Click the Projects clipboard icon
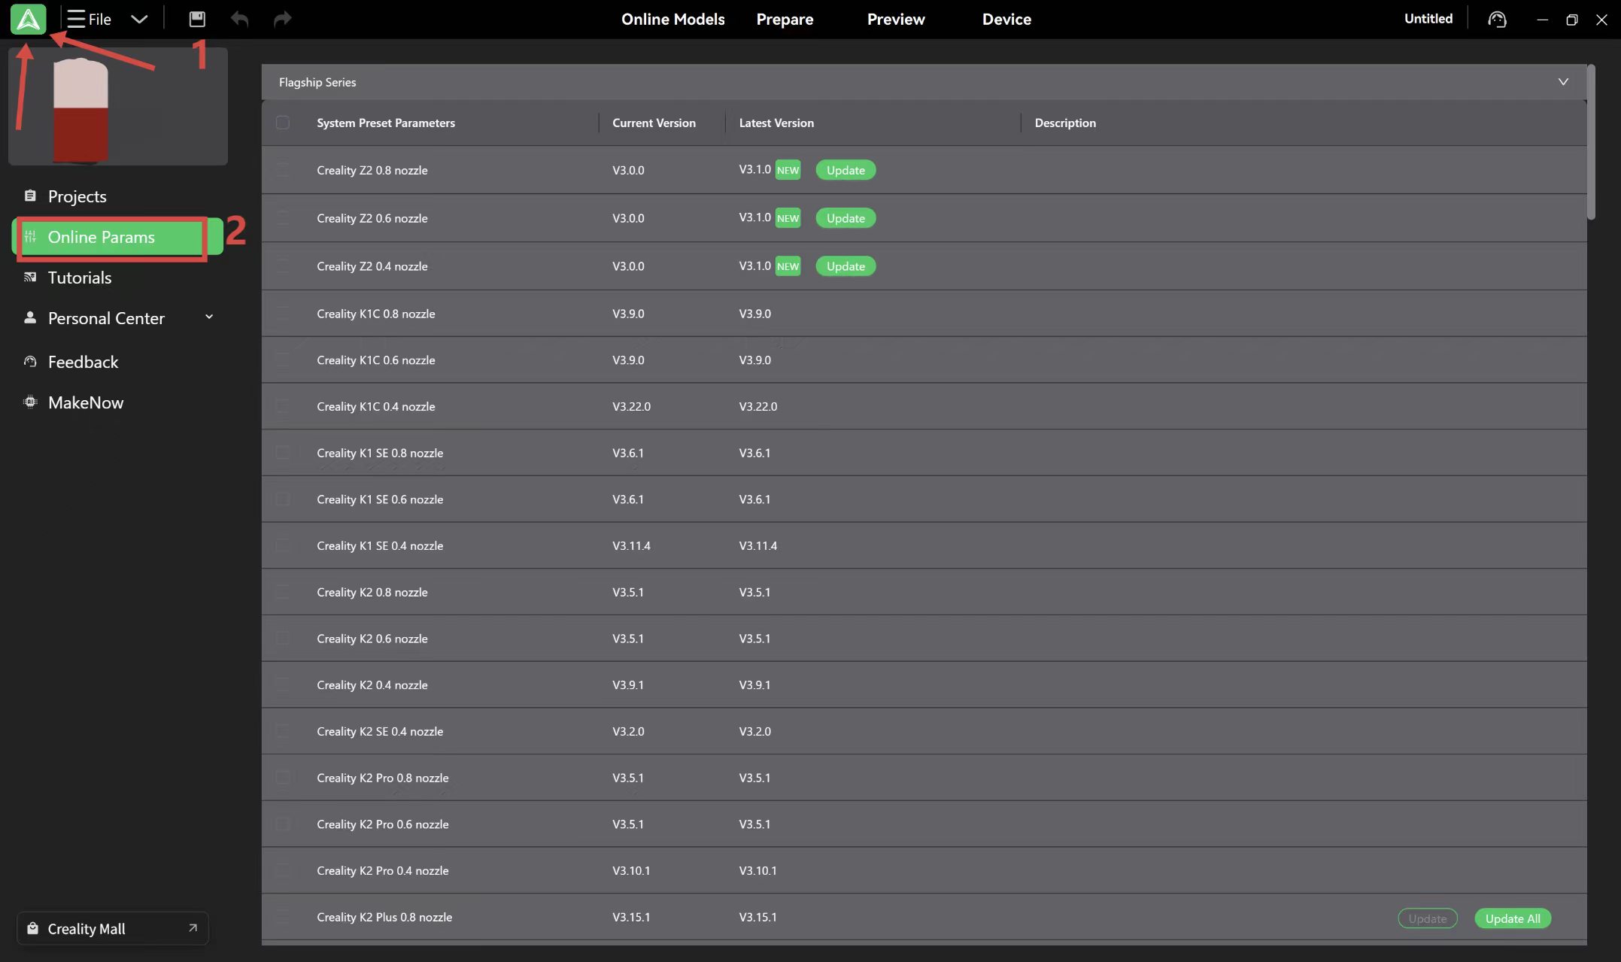Screen dimensions: 1621x962 30,196
